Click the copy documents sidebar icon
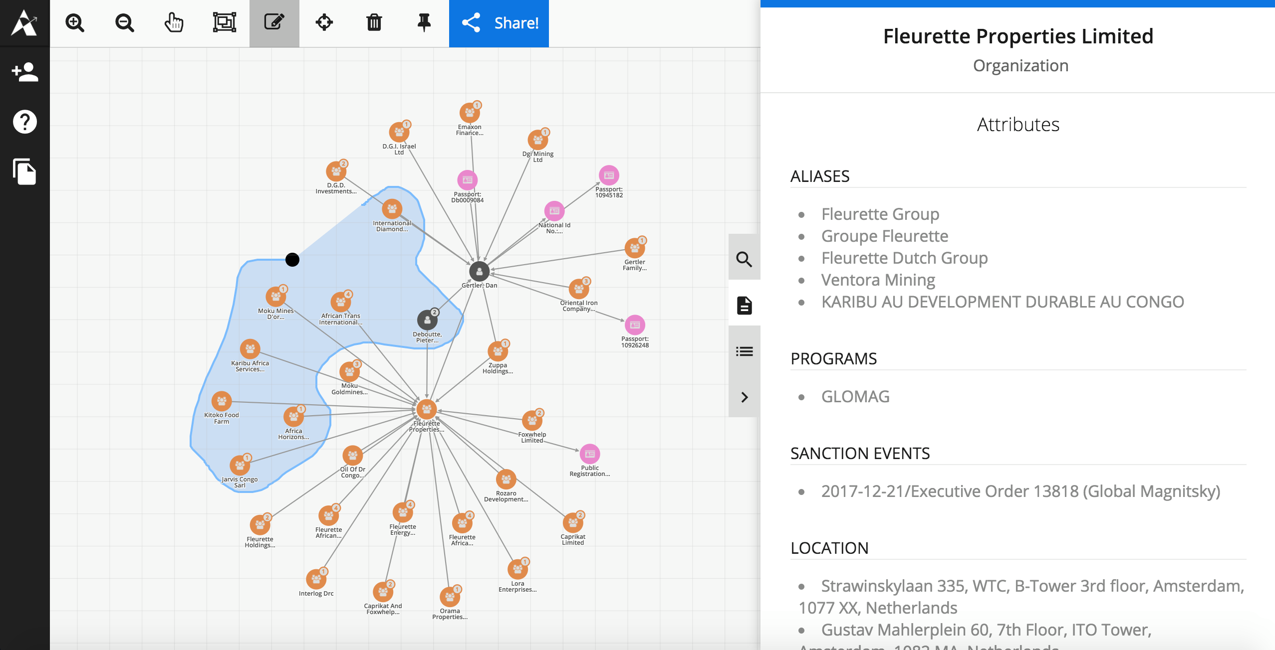1275x650 pixels. coord(24,172)
